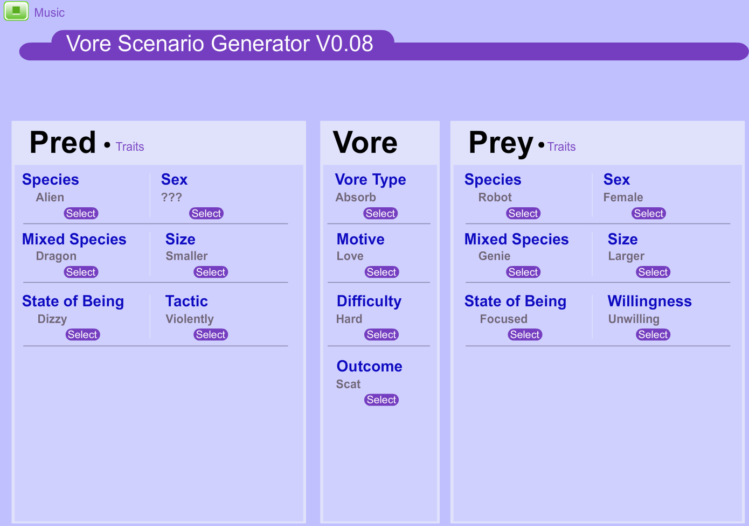Click Select under Difficulty Hard

[x=382, y=334]
